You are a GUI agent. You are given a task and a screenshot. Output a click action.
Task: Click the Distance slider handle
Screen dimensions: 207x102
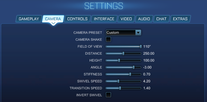pos(123,53)
